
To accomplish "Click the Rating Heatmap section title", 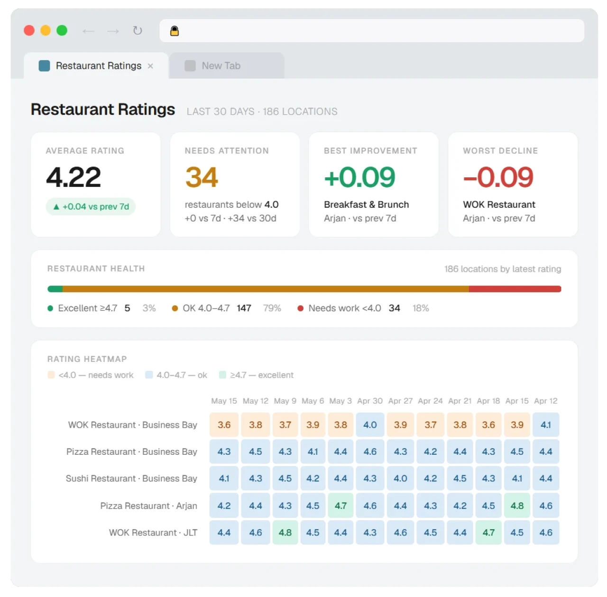I will [x=87, y=359].
